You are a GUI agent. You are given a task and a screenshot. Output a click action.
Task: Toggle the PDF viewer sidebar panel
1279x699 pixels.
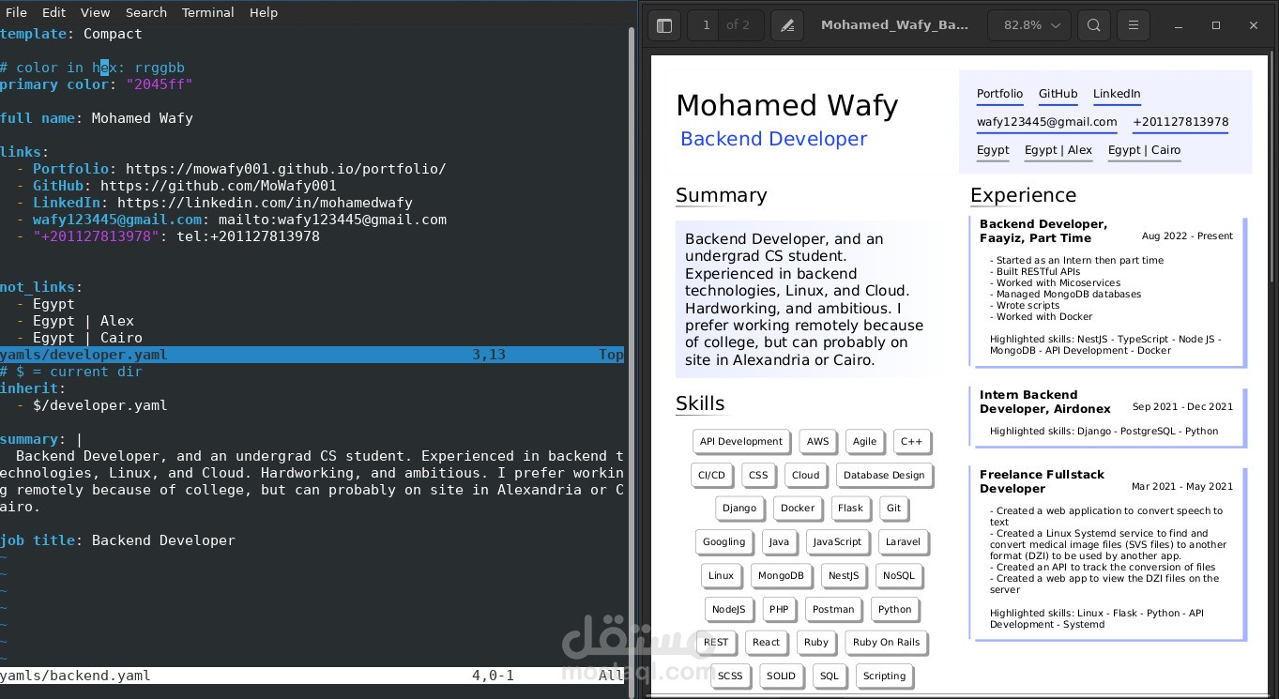coord(664,25)
